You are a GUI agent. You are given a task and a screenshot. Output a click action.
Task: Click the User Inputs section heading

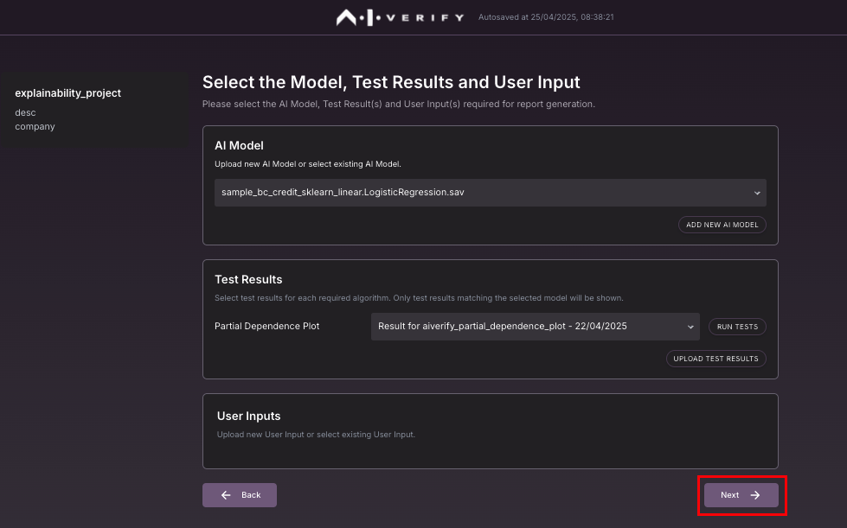[248, 416]
